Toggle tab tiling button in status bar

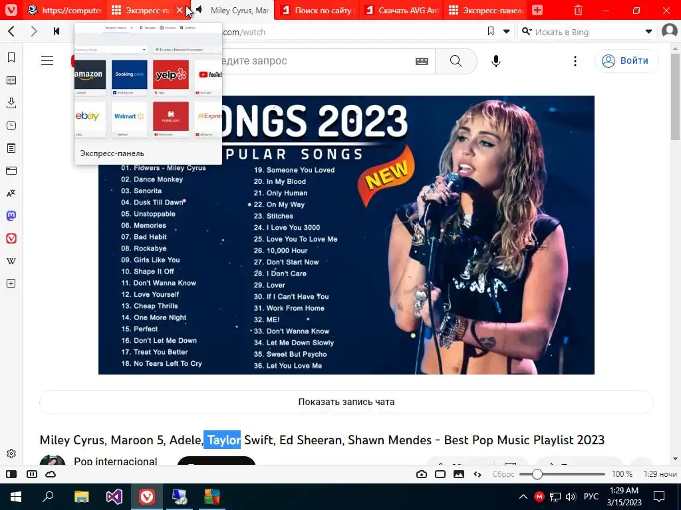[32, 474]
